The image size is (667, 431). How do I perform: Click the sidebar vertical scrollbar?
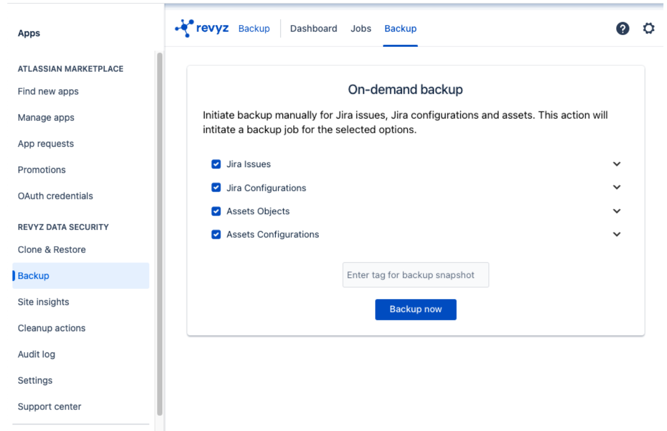tap(160, 233)
